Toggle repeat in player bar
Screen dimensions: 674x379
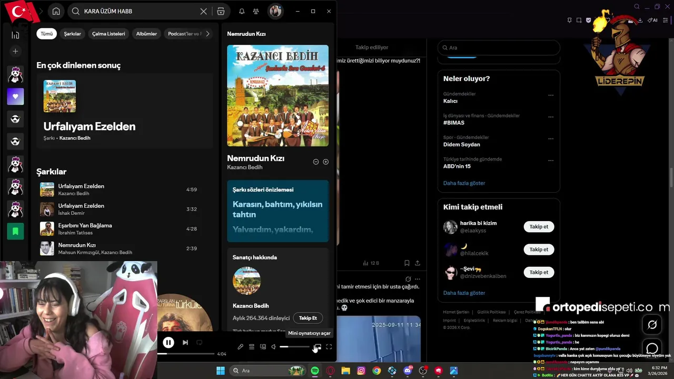(199, 343)
